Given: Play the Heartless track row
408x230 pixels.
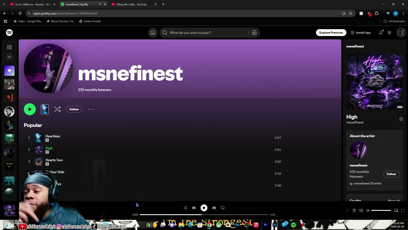Looking at the screenshot, I should click(153, 138).
